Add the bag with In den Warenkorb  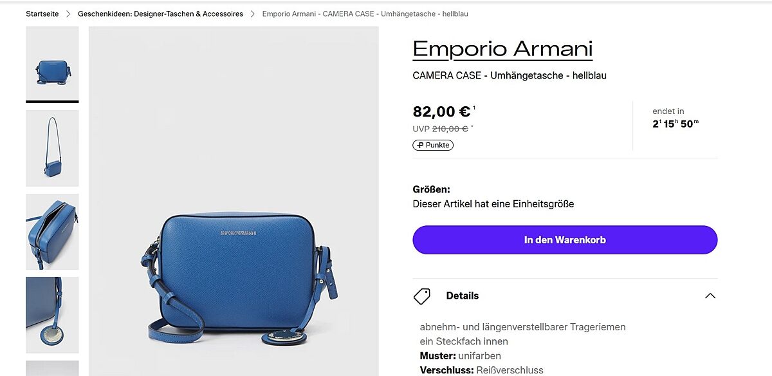(565, 240)
